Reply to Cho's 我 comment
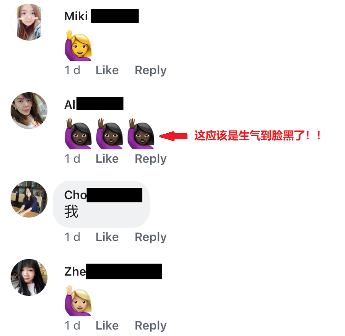 (x=151, y=237)
